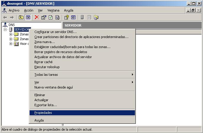Image resolution: width=203 pixels, height=133 pixels.
Task: Expand the Visor tree node
Action: [x=11, y=44]
